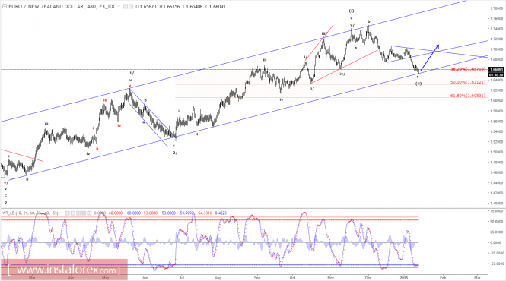Click the Feb label on time axis
The image size is (506, 281).
443,277
